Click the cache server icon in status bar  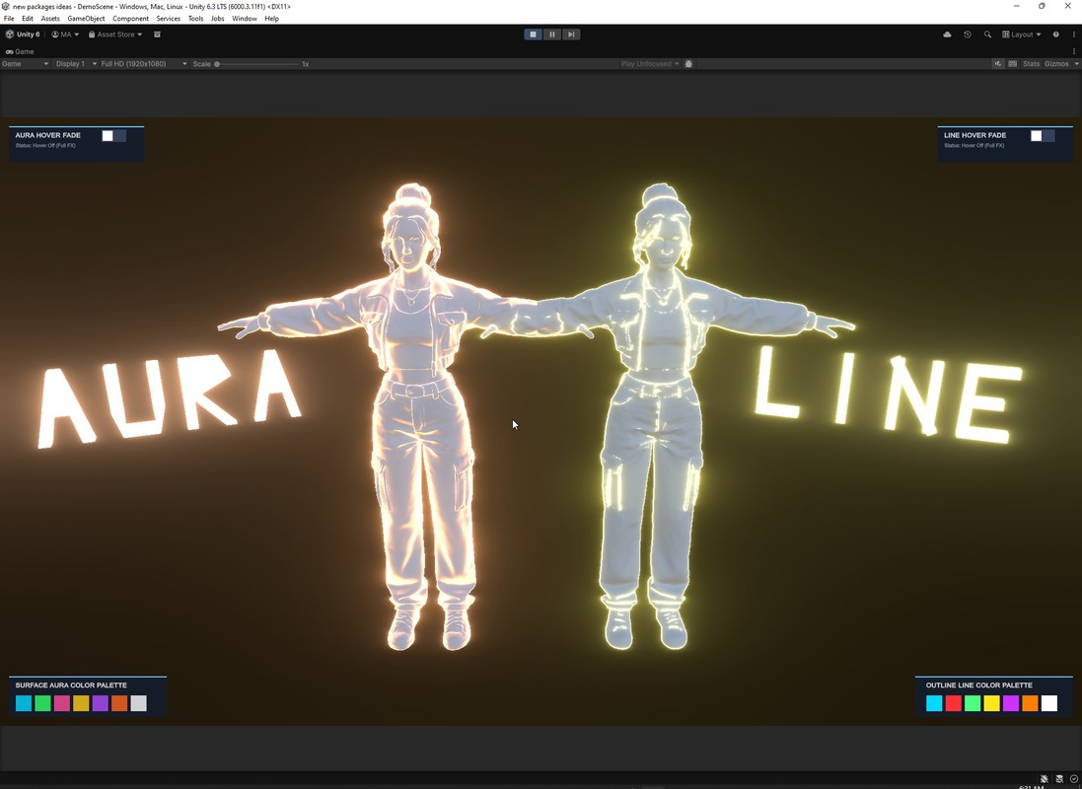[x=1059, y=779]
